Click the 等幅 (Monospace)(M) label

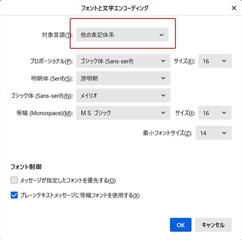coord(44,113)
